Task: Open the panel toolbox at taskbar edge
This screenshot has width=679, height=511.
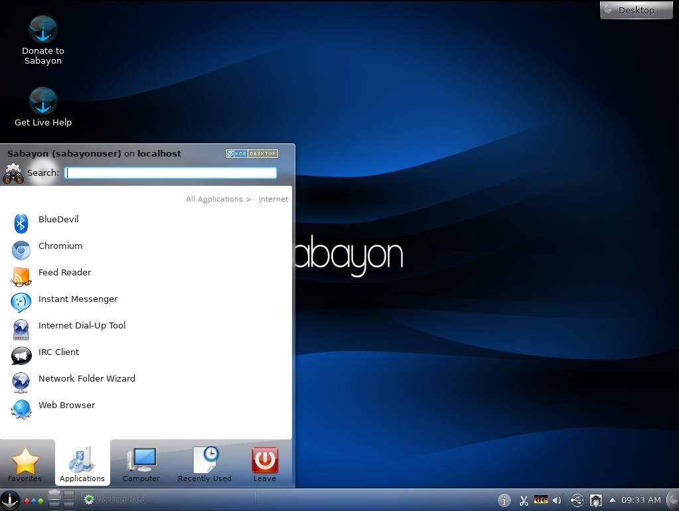Action: click(674, 500)
